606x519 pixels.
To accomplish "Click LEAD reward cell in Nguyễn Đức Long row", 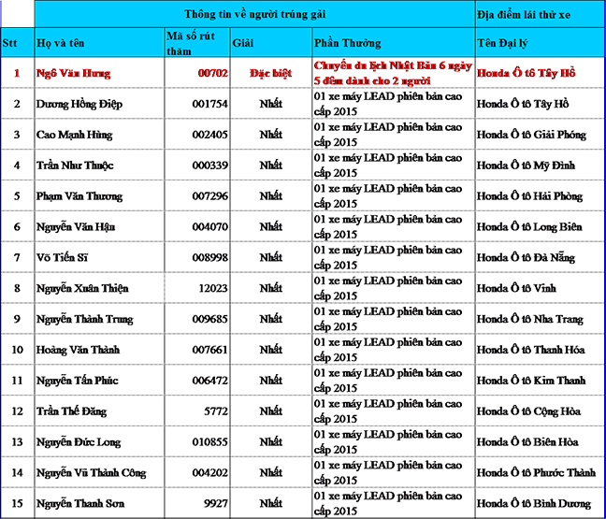I will tap(394, 441).
